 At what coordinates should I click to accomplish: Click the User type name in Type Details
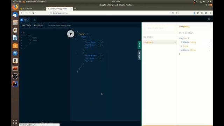(185, 38)
